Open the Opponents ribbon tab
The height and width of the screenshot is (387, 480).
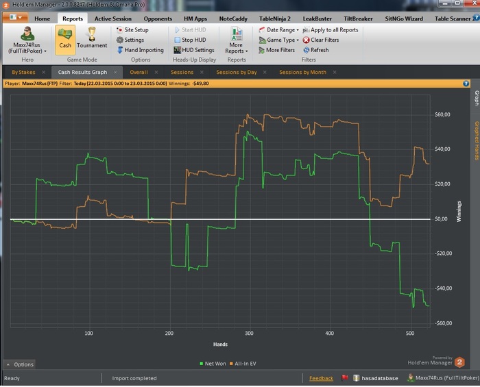coord(158,18)
